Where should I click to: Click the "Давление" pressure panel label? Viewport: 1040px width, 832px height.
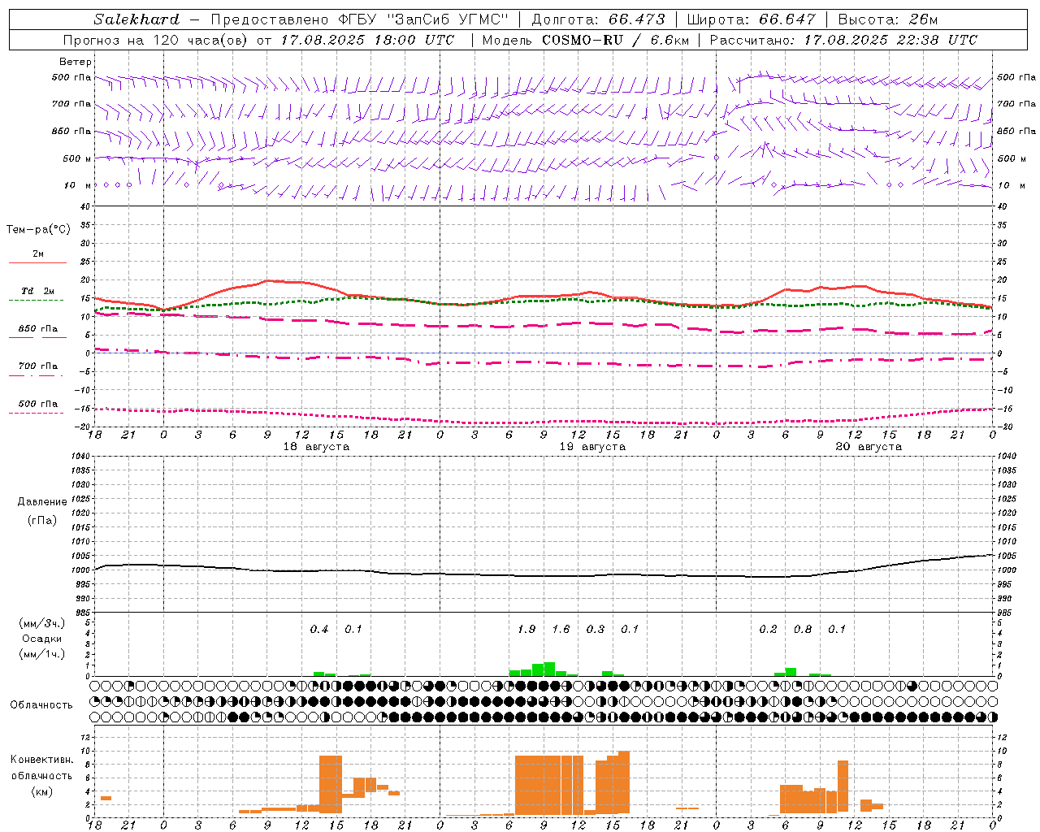(42, 502)
